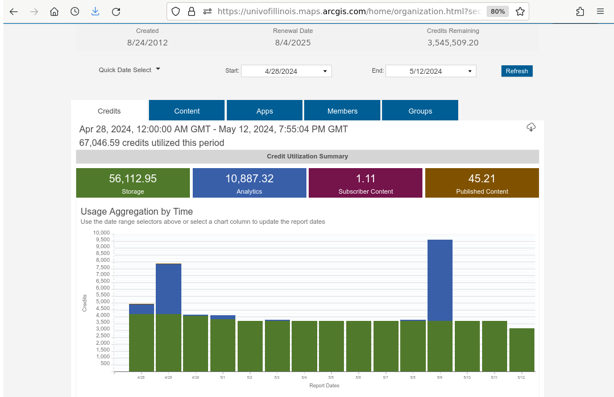Viewport: 614px width, 397px height.
Task: Click the site padlock icon
Action: click(192, 11)
